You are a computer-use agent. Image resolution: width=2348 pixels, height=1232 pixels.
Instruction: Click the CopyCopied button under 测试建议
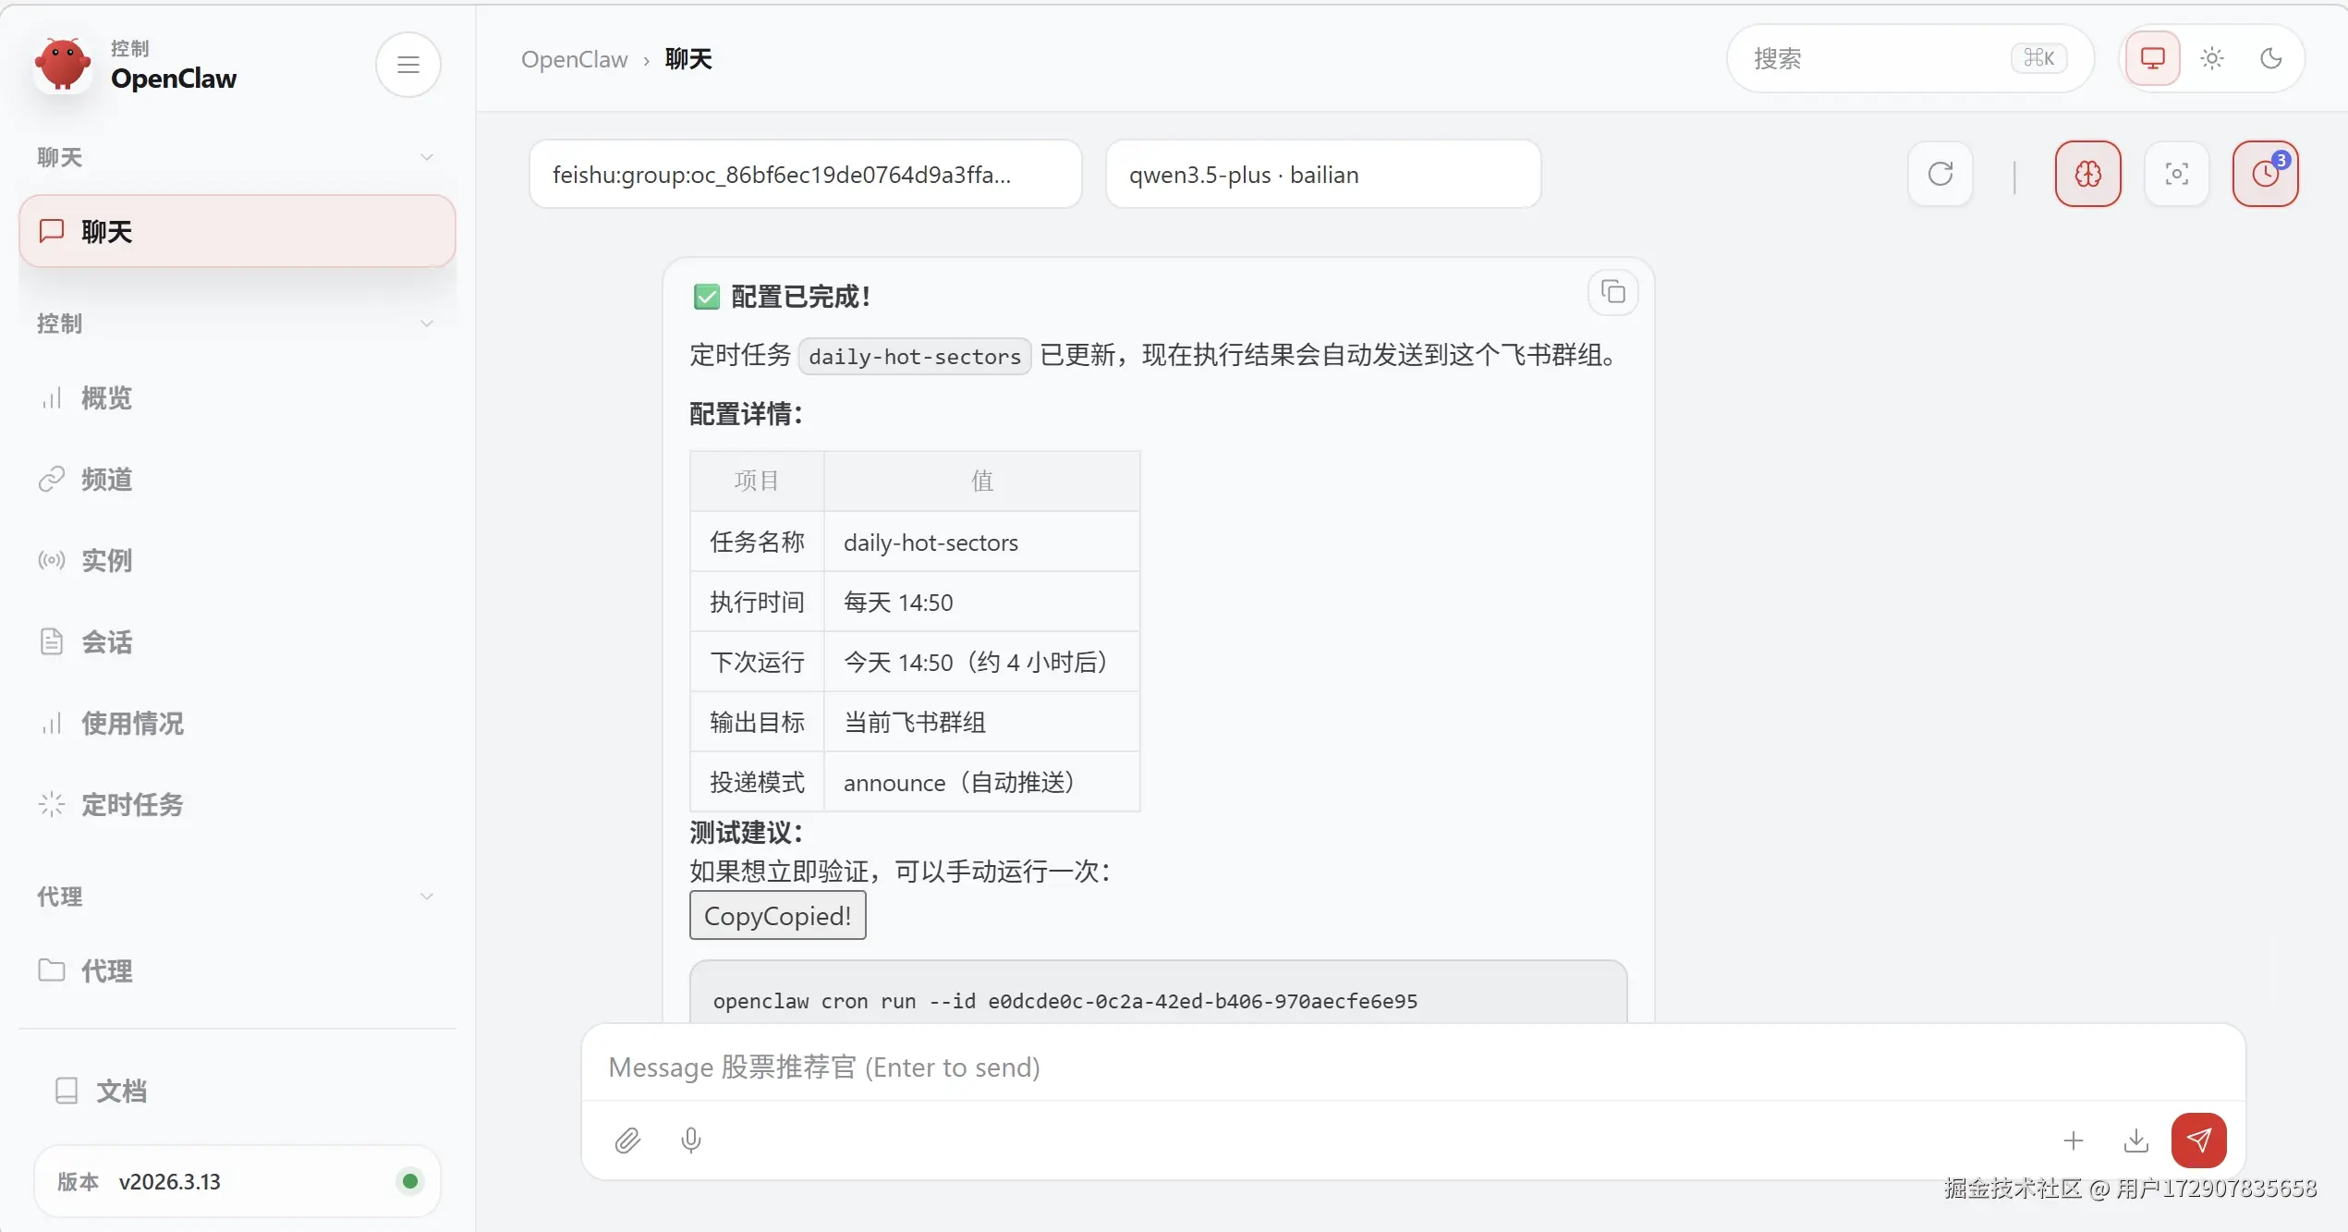777,915
